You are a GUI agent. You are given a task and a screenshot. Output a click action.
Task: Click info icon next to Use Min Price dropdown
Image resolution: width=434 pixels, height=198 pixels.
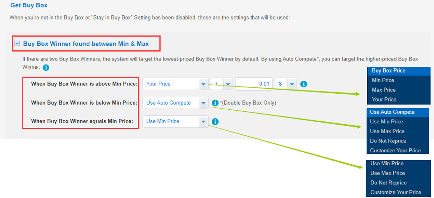pos(215,121)
